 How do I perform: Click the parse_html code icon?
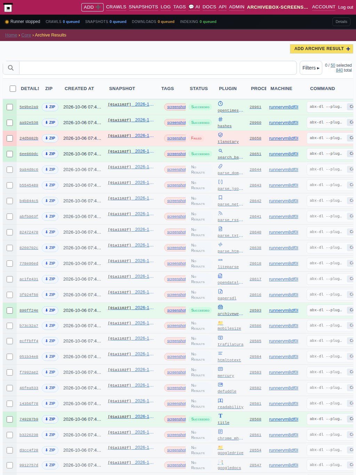click(220, 244)
